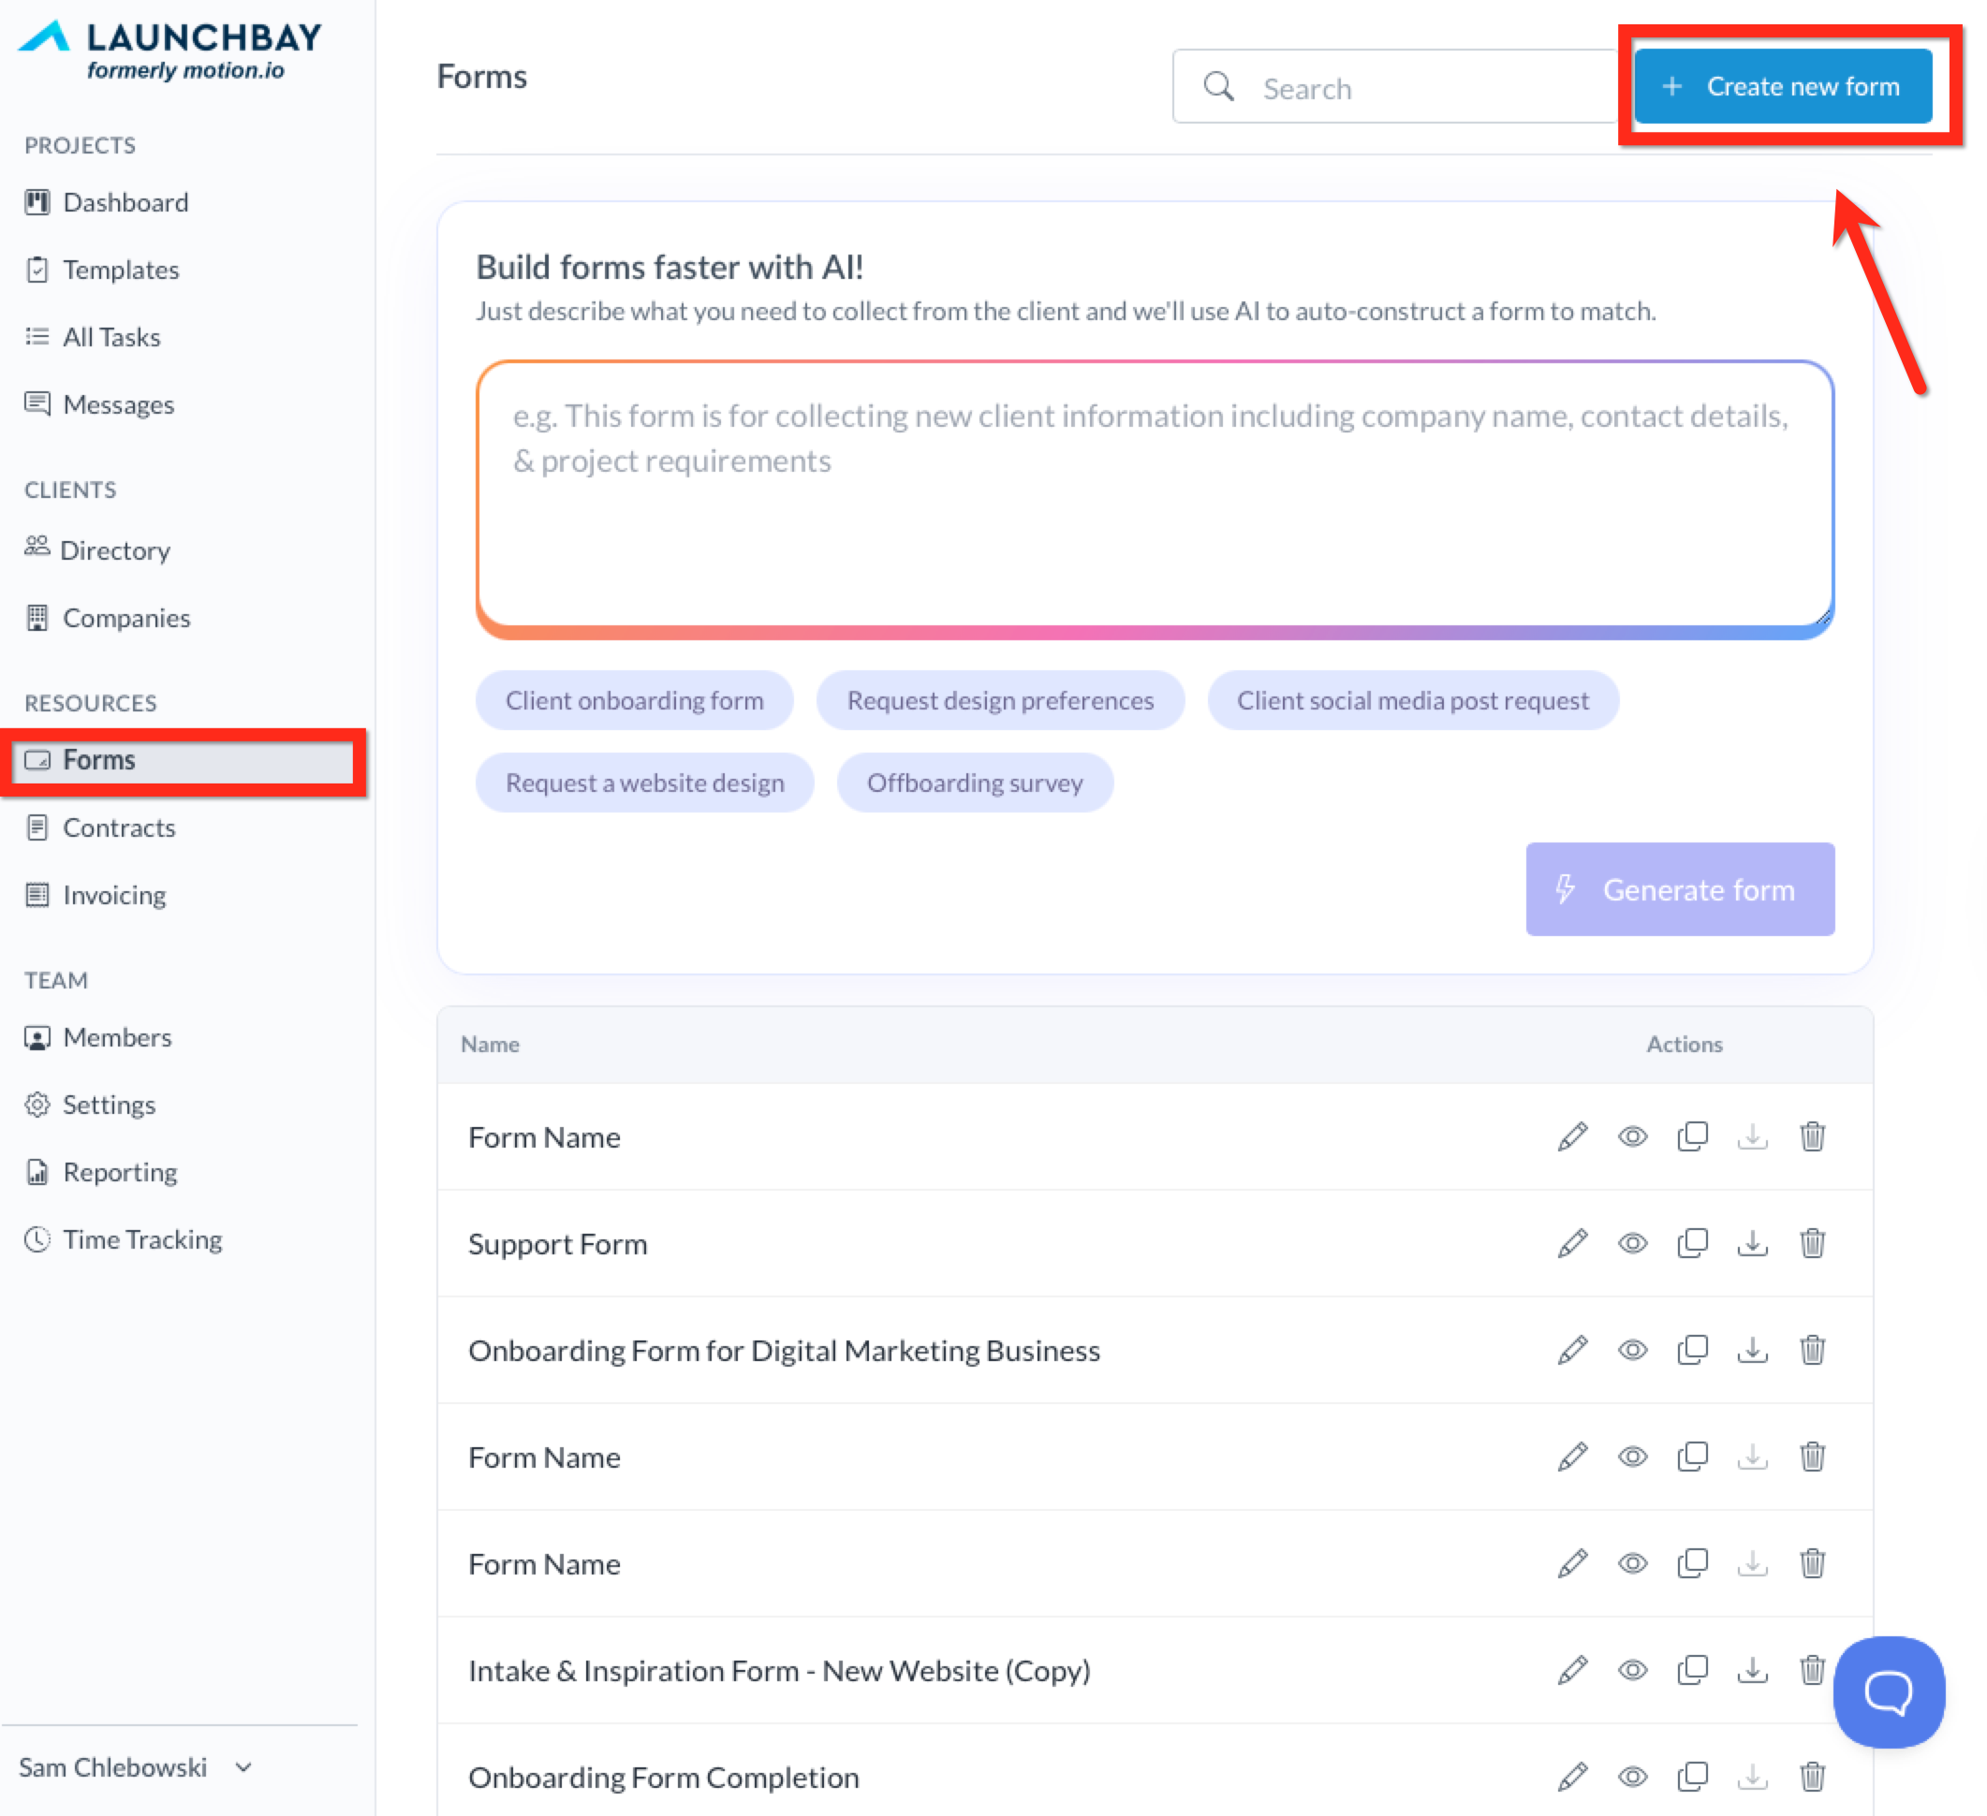Delete the first Form Name entry
1987x1816 pixels.
pos(1812,1136)
